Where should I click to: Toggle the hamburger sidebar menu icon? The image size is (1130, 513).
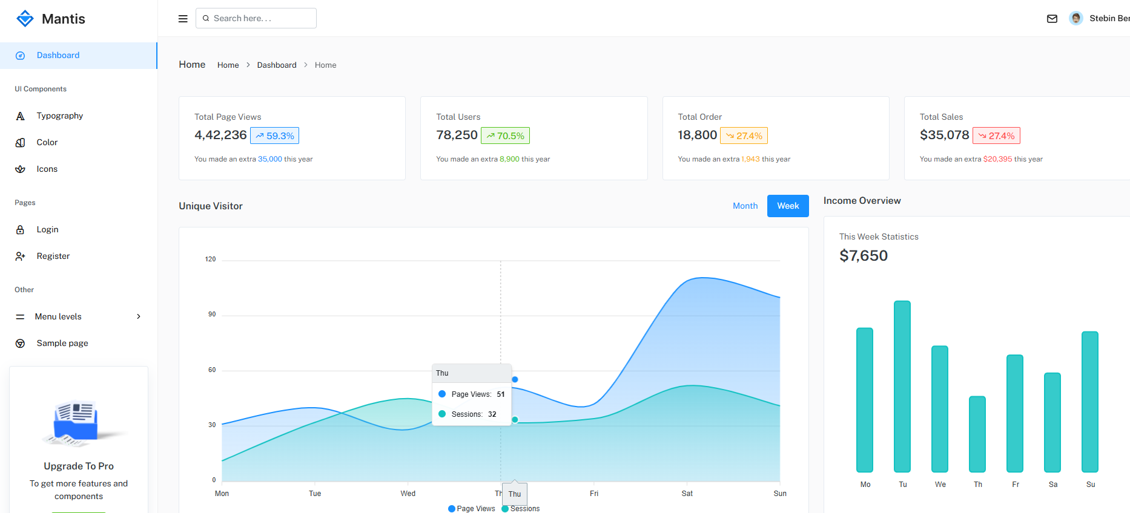tap(183, 19)
